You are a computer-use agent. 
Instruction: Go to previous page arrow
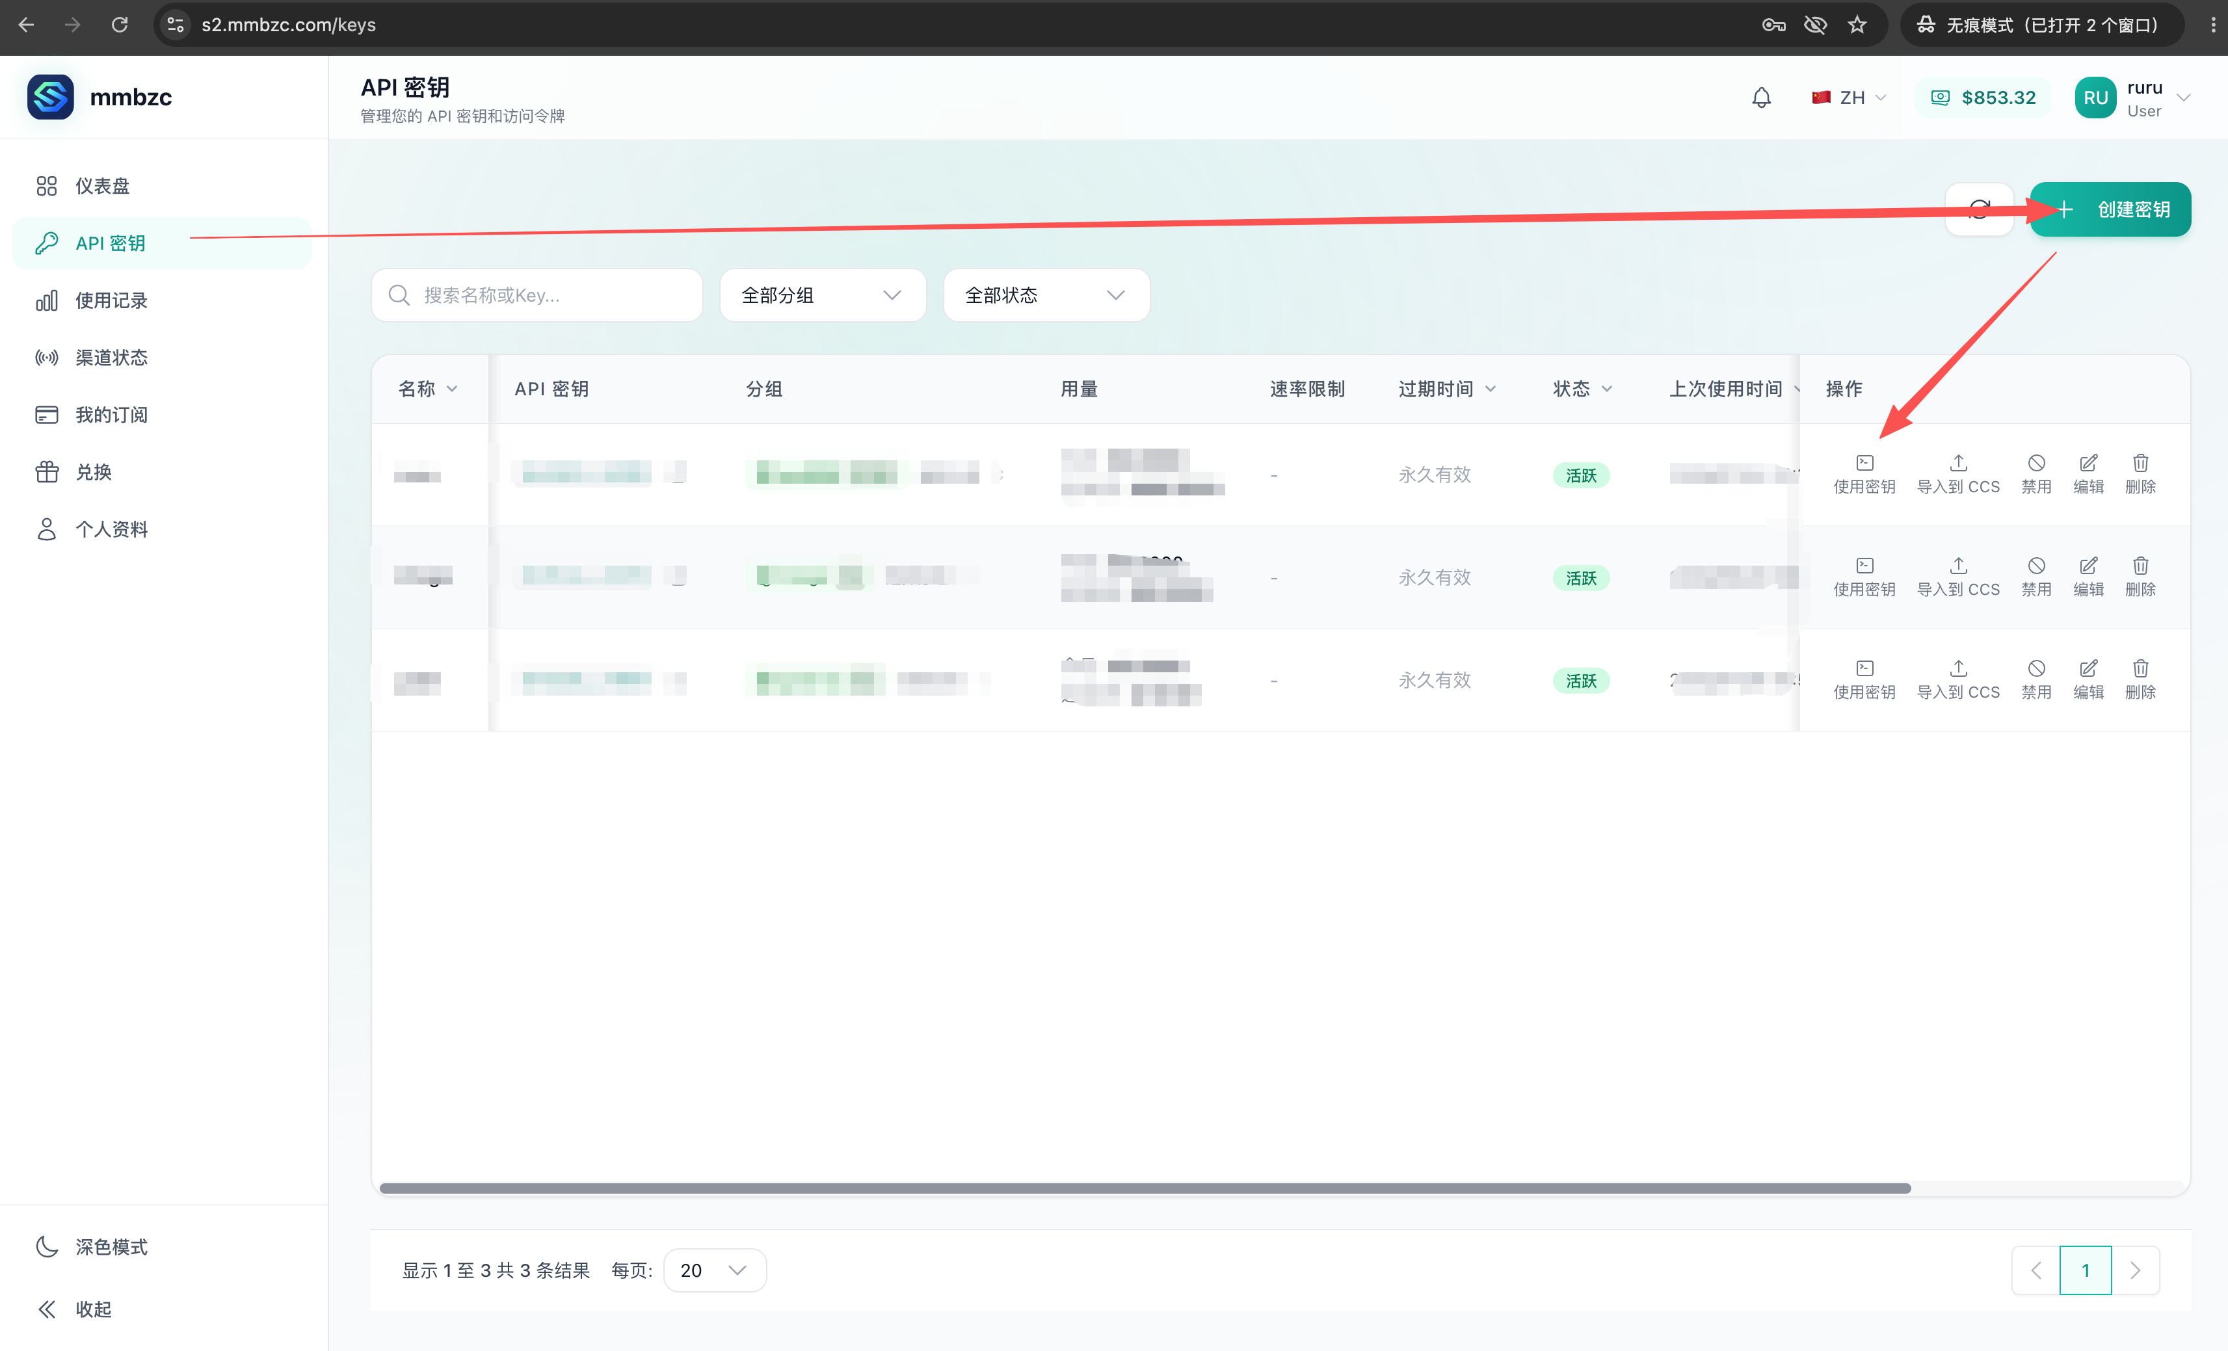(x=2036, y=1270)
